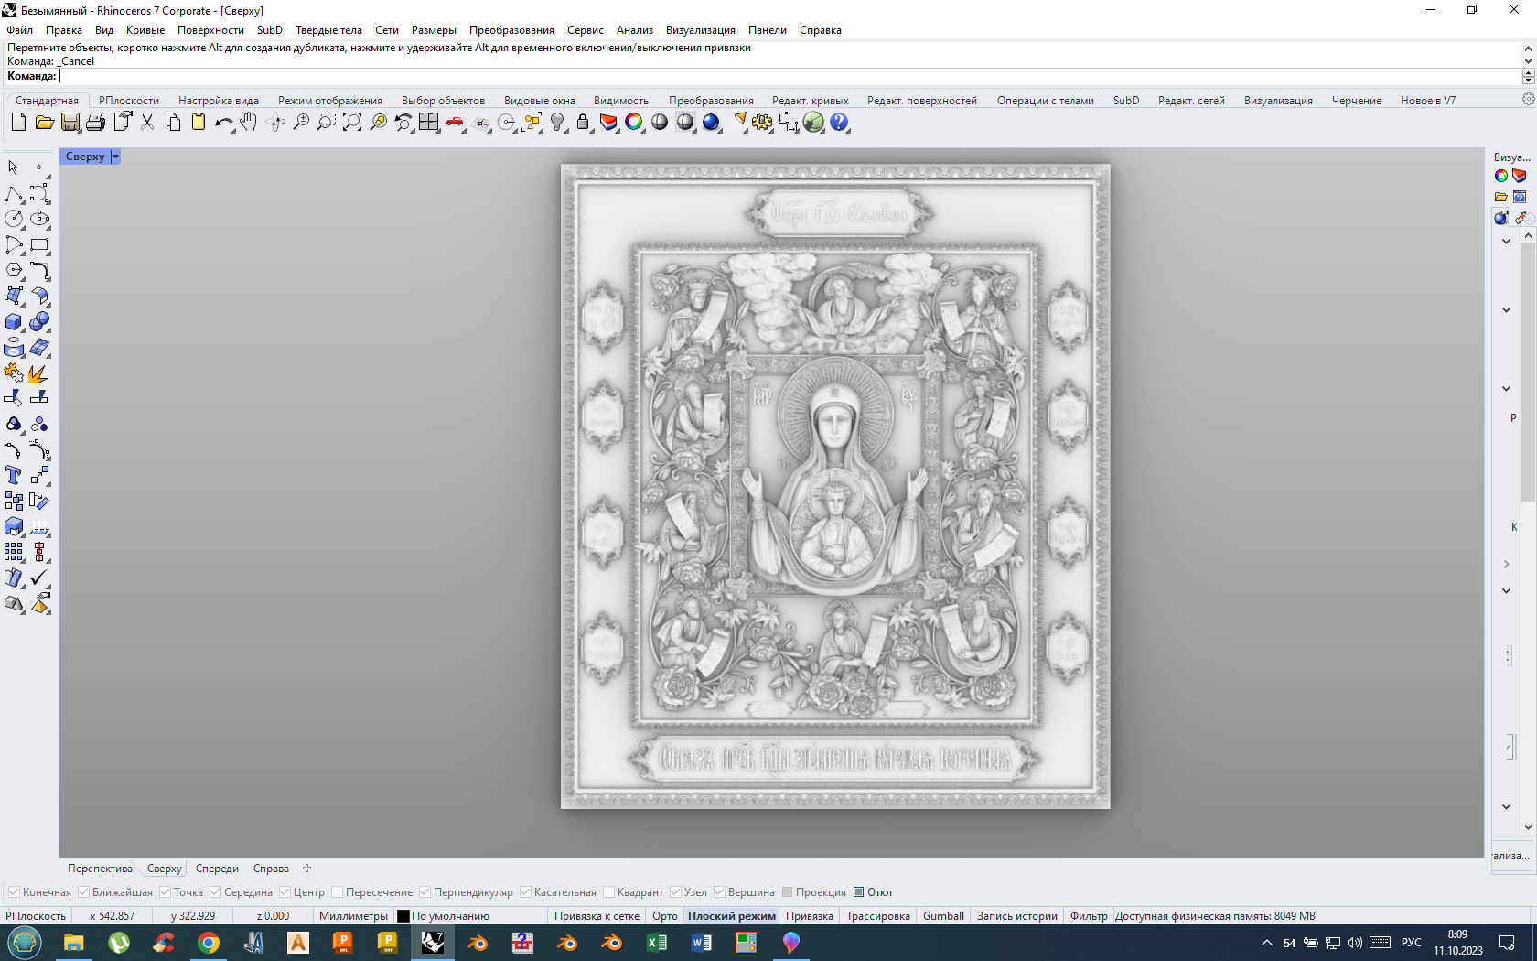
Task: Switch to blue rendered sphere icon
Action: point(711,122)
